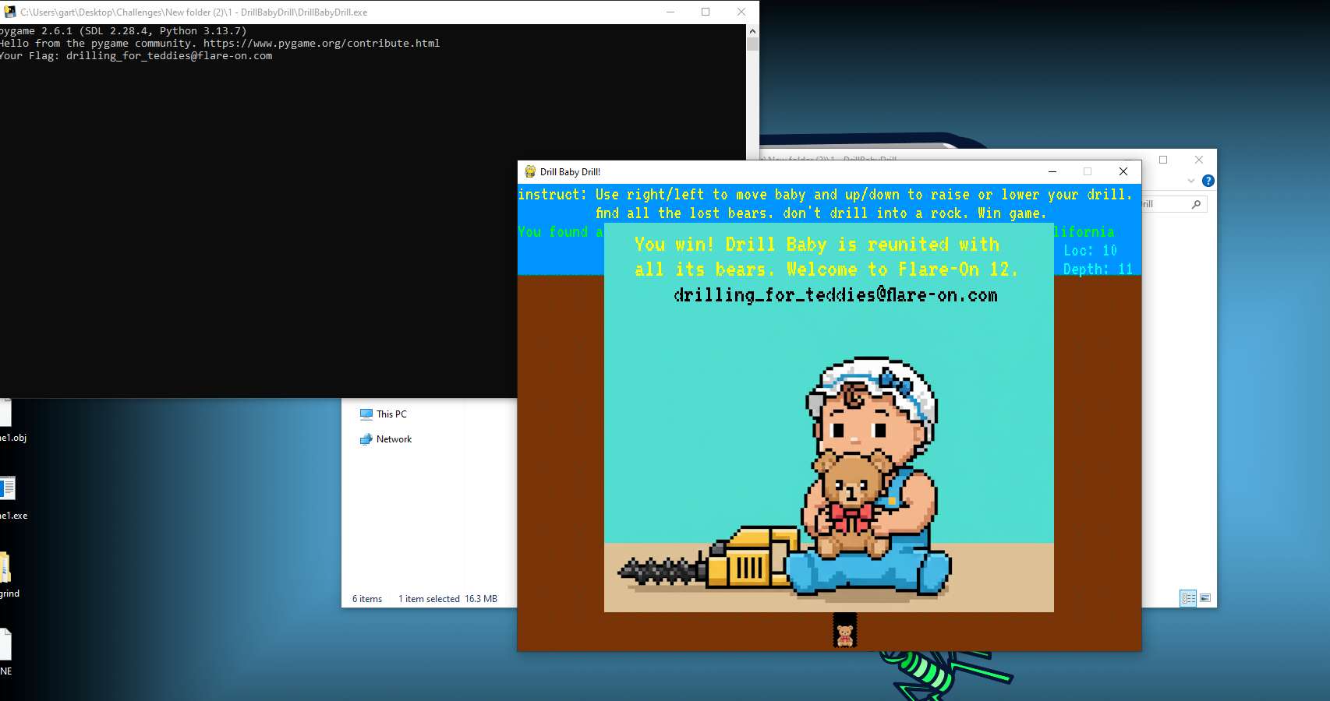1330x701 pixels.
Task: Click the console scrollbar thumb
Action: [752, 44]
